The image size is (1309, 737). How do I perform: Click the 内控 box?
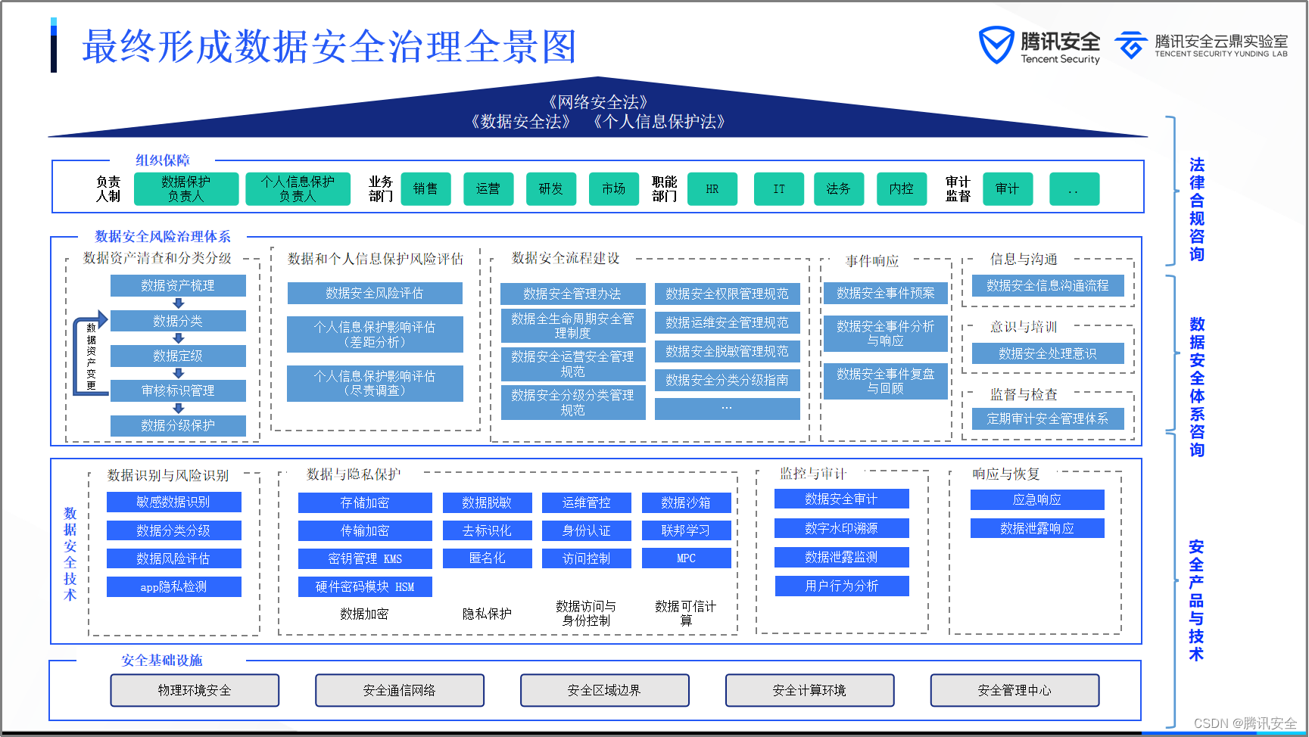[902, 189]
